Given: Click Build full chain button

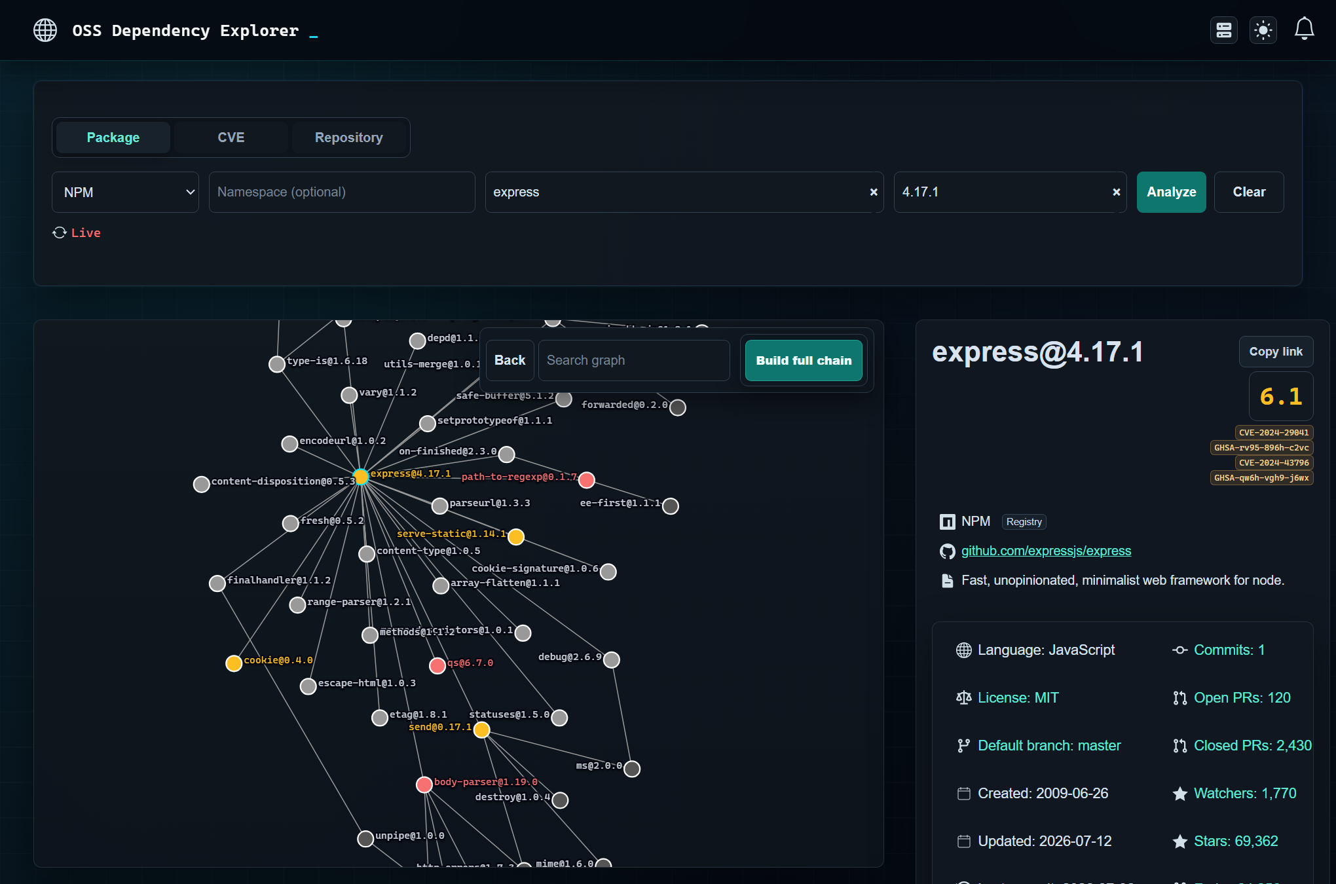Looking at the screenshot, I should click(x=804, y=360).
